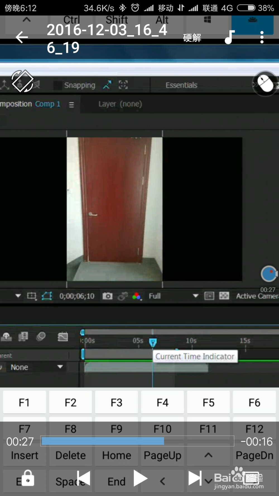This screenshot has height=496, width=279.
Task: Tap the F1 key
Action: point(24,403)
